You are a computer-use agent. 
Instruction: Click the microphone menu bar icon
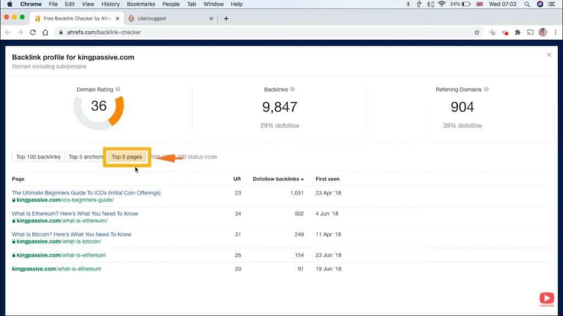(x=408, y=4)
